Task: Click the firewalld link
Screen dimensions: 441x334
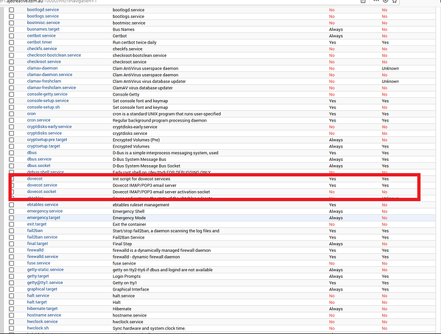Action: 35,250
